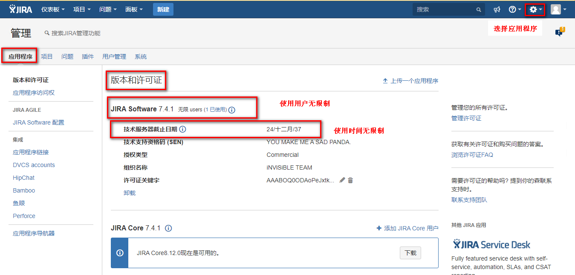Open JIRA Software 配置 link
Screen dimensions: 575x275
pos(38,122)
